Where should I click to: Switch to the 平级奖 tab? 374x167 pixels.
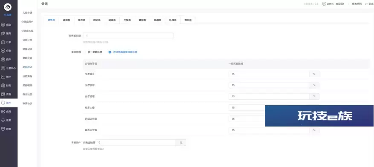tap(128, 20)
